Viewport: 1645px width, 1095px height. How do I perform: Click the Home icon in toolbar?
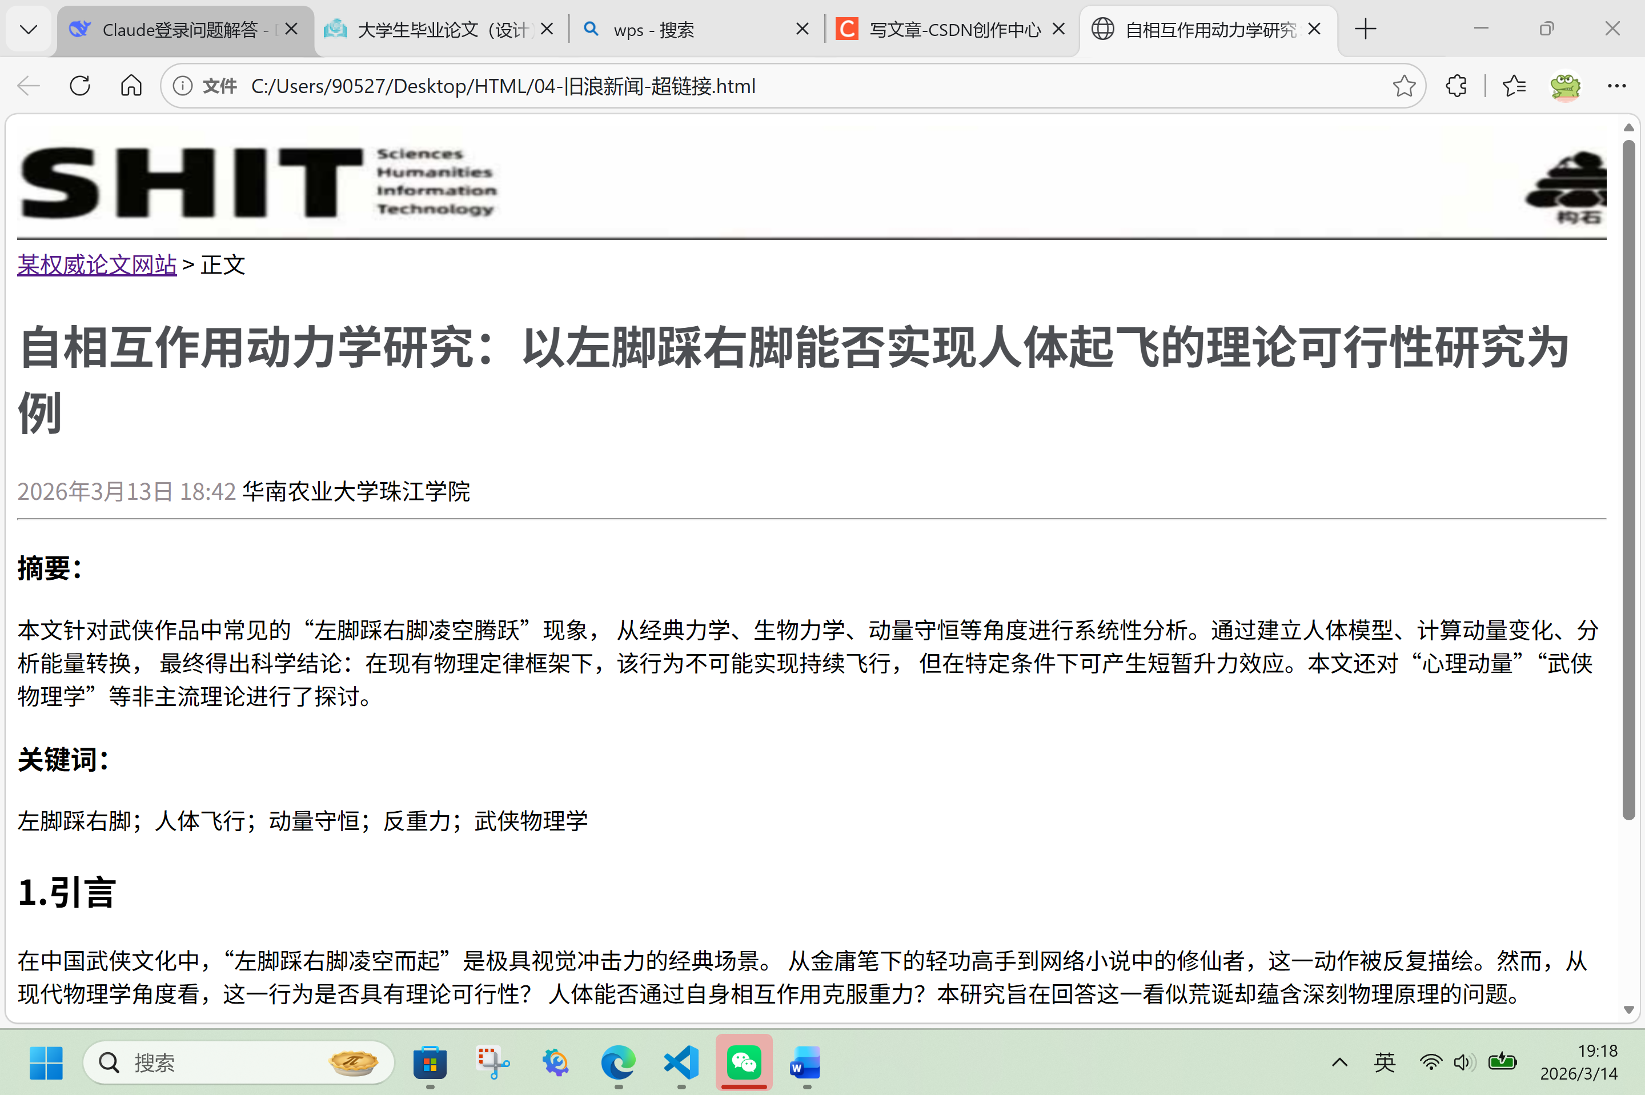point(131,86)
